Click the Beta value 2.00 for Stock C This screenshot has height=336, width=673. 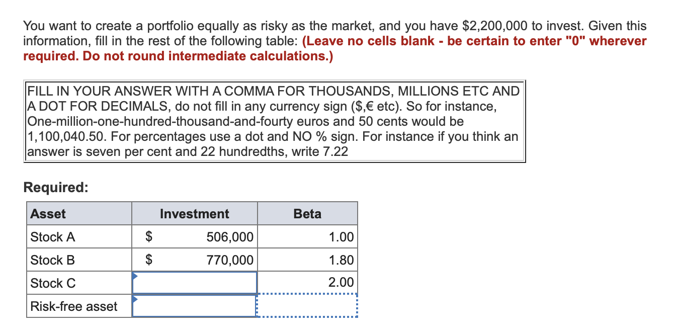pos(342,282)
